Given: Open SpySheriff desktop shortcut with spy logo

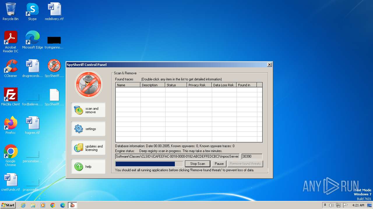Looking at the screenshot, I should pyautogui.click(x=54, y=69).
